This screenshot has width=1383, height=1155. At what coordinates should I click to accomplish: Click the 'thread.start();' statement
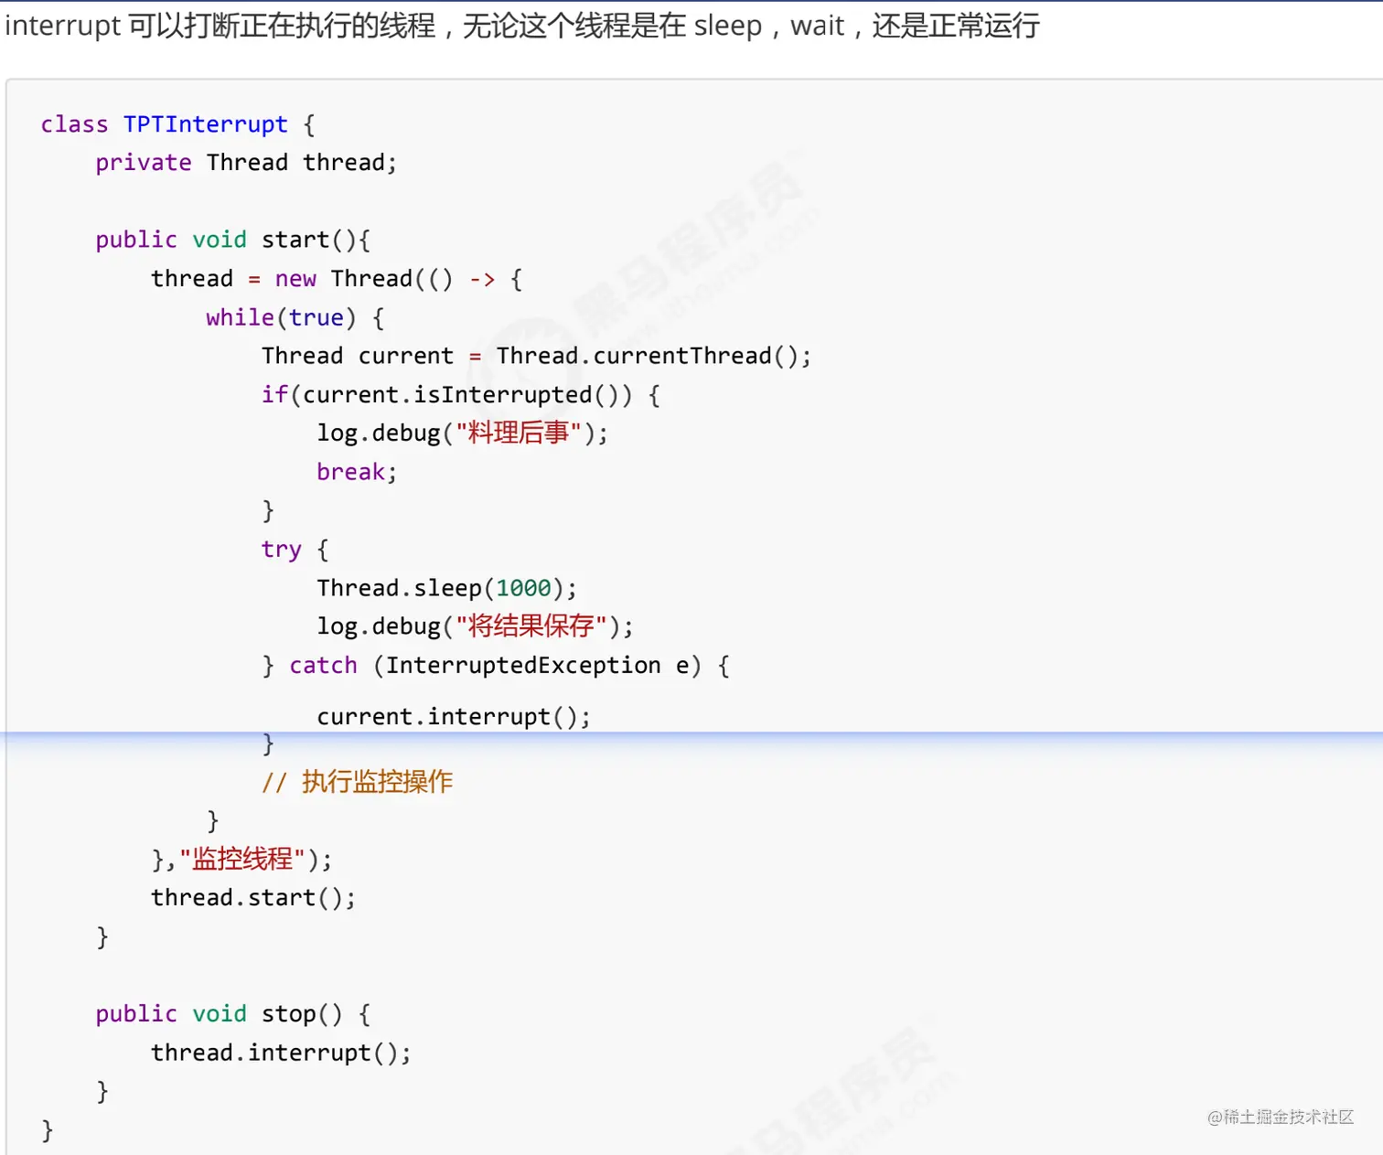coord(253,898)
